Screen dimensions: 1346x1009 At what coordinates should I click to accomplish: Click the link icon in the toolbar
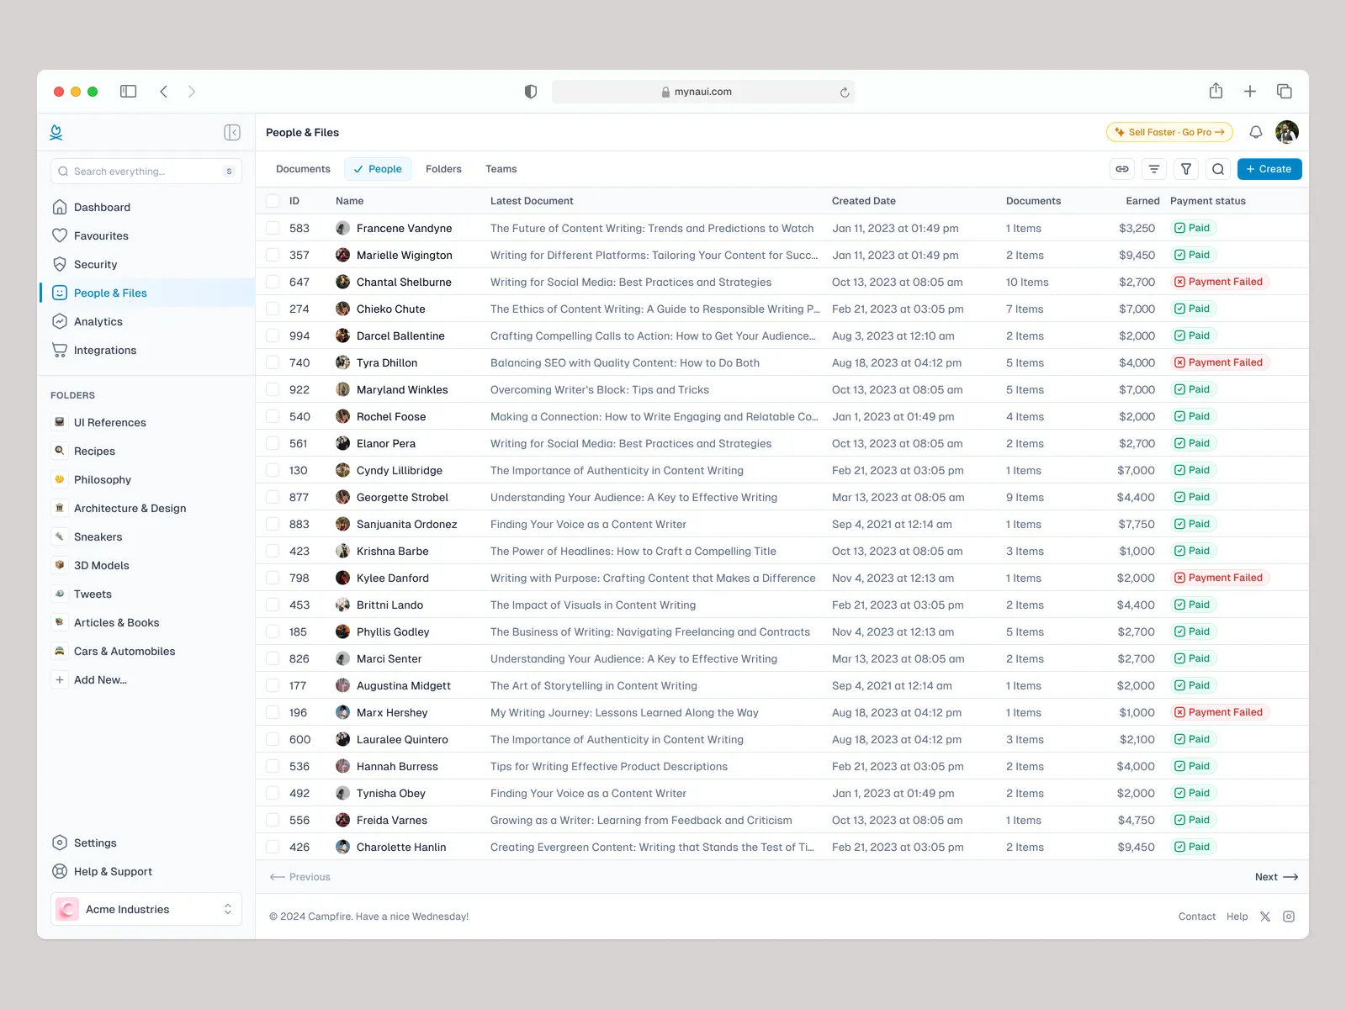pyautogui.click(x=1122, y=169)
